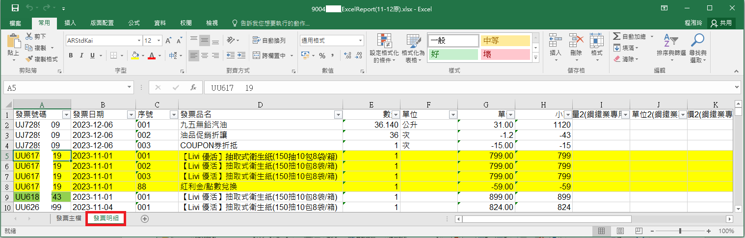Select cell containing 九五無鉛汽油
This screenshot has height=238, width=745.
tap(261, 125)
